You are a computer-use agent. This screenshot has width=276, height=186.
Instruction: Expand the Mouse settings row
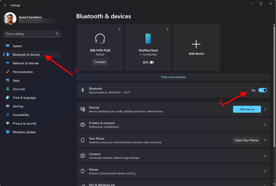pos(265,171)
